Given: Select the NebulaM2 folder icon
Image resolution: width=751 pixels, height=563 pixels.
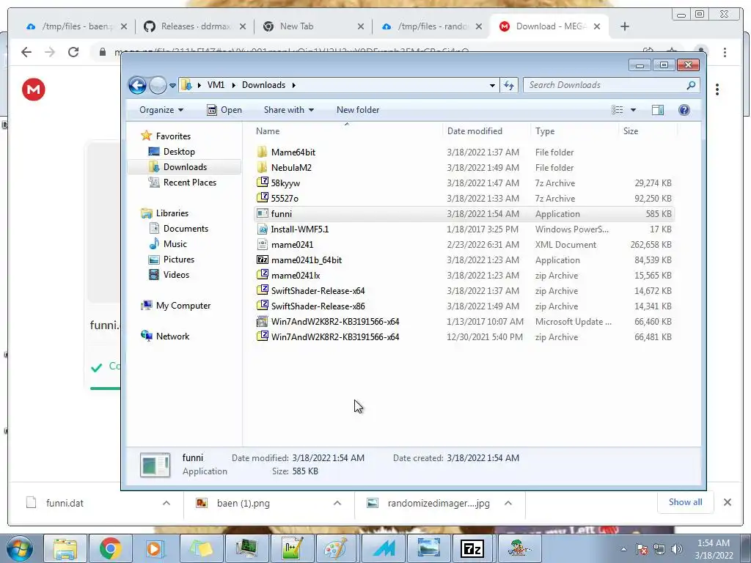Looking at the screenshot, I should (262, 168).
